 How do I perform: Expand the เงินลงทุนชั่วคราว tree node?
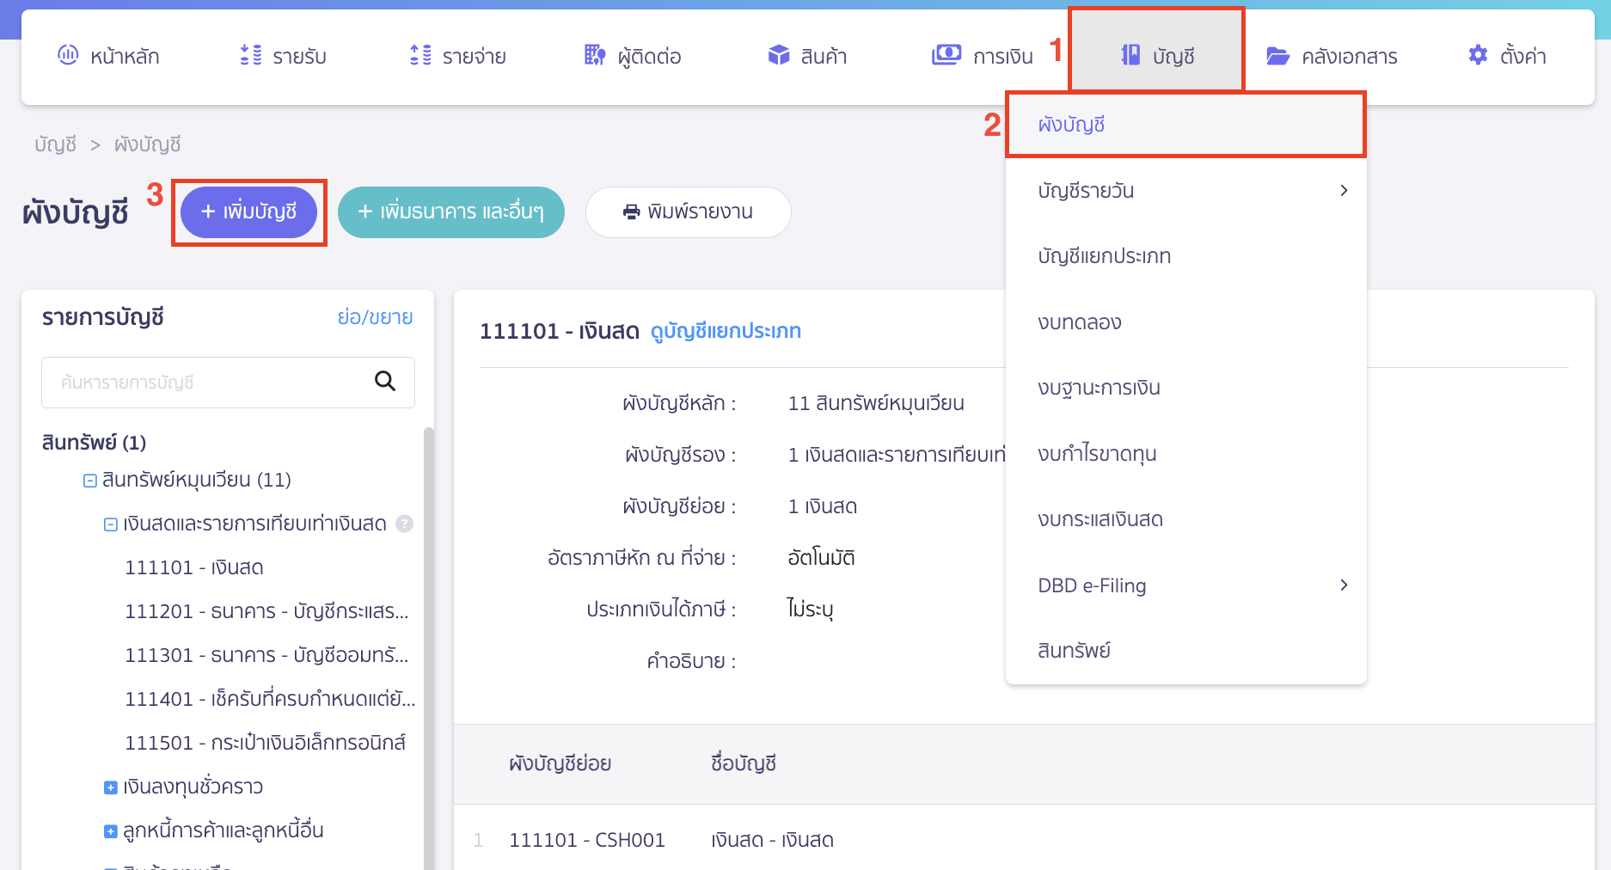pyautogui.click(x=110, y=787)
